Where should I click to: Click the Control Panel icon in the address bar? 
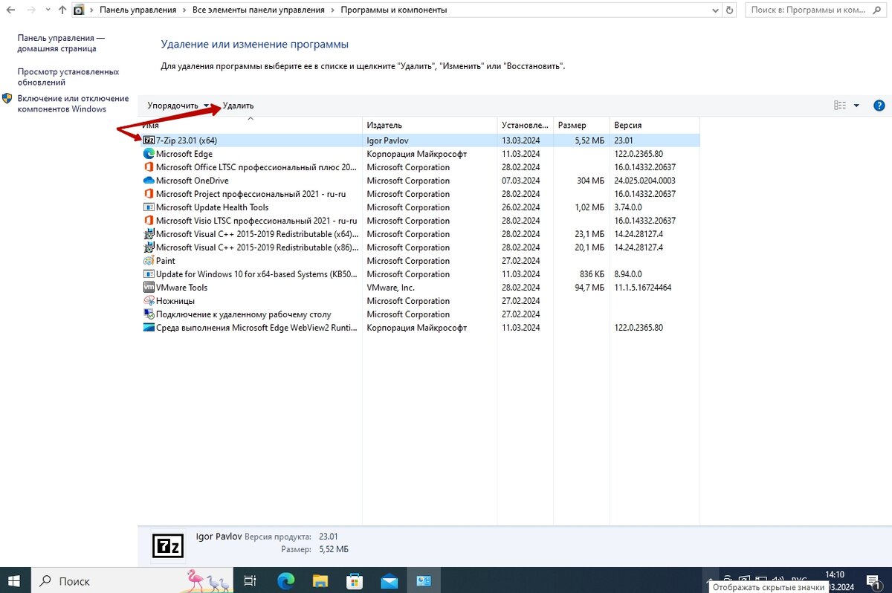(x=79, y=10)
